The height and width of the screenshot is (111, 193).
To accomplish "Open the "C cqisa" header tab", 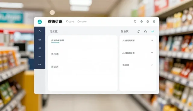I will pos(70,21).
